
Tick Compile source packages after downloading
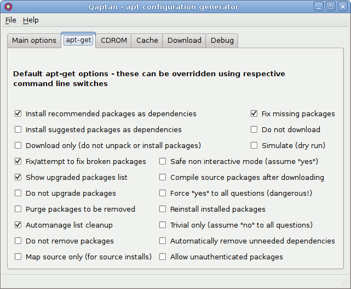163,177
